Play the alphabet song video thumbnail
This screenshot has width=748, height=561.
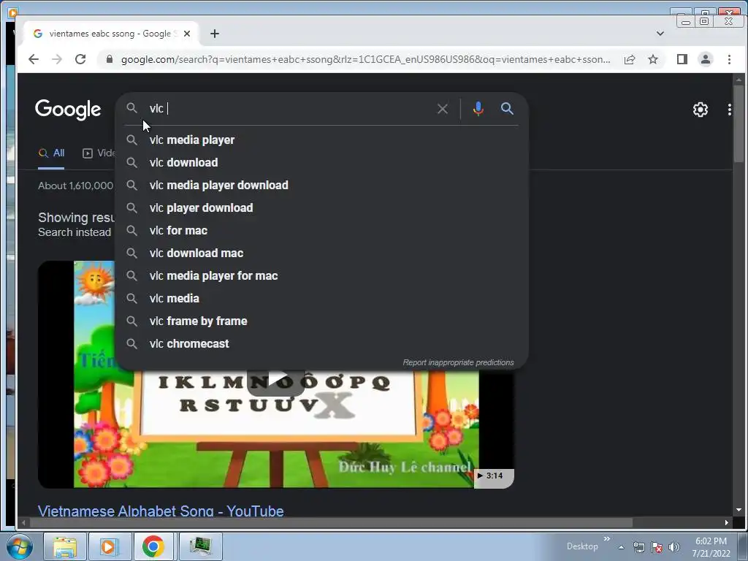pyautogui.click(x=275, y=380)
